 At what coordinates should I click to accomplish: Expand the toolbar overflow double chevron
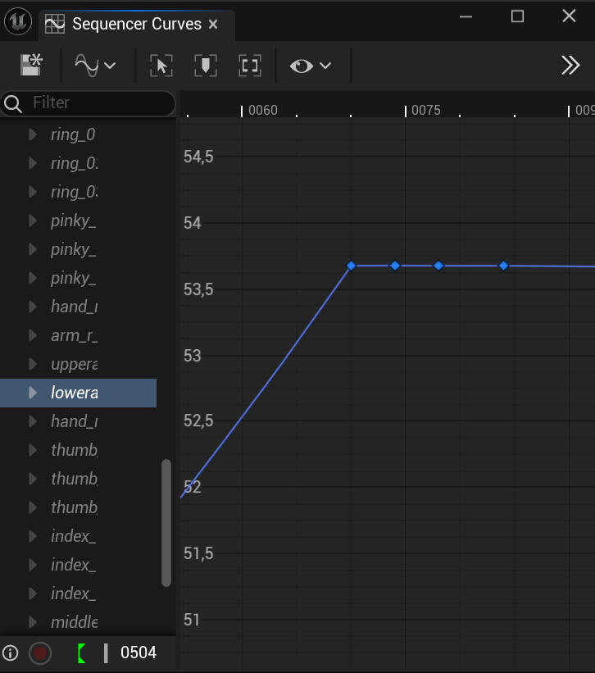tap(570, 66)
